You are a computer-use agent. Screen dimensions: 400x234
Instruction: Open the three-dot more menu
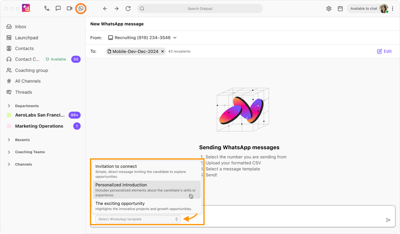[393, 9]
